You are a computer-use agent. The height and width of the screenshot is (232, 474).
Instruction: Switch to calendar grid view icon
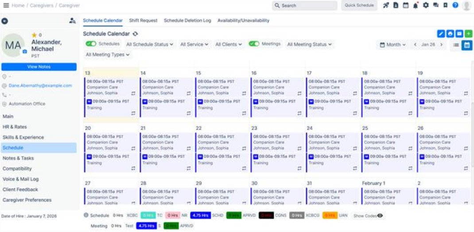click(467, 45)
